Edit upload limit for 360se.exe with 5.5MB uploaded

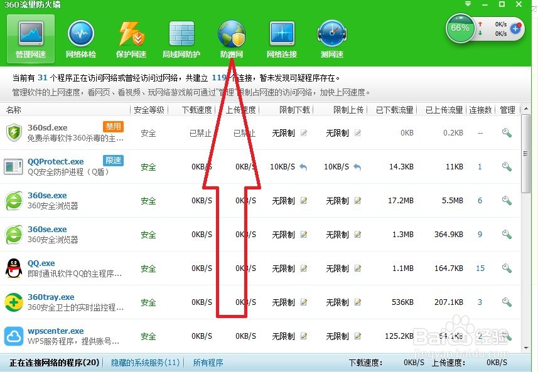pos(358,201)
